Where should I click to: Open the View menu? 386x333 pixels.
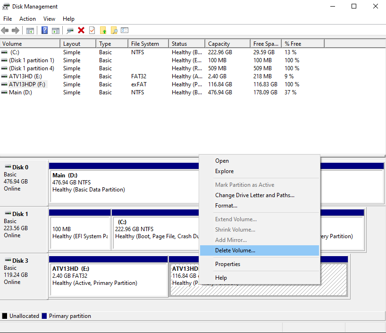pos(49,19)
